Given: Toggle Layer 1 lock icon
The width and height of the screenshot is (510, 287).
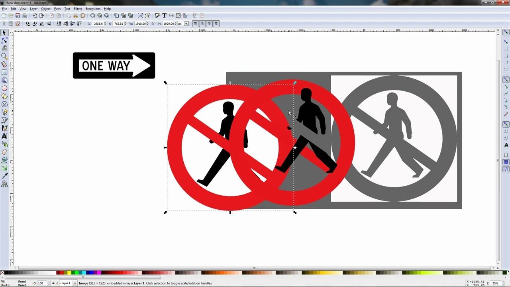Looking at the screenshot, I should (x=57, y=283).
